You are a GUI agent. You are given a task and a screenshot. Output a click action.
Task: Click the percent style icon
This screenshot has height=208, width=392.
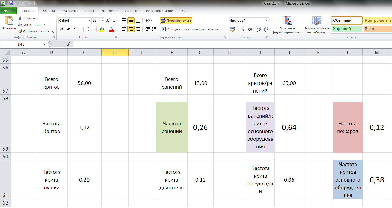tap(242, 29)
